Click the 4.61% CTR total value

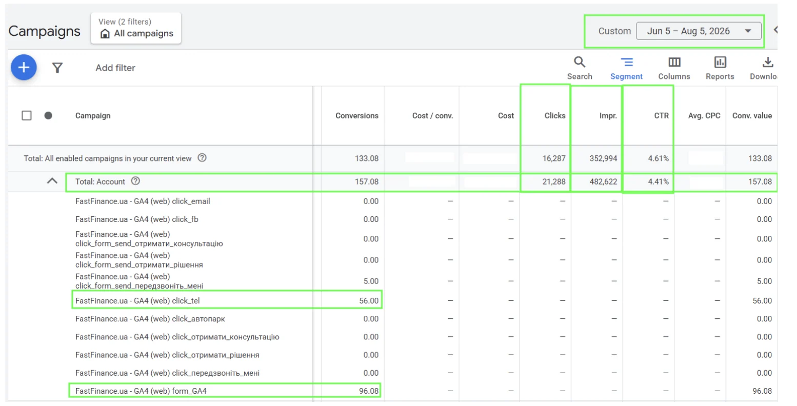point(659,158)
